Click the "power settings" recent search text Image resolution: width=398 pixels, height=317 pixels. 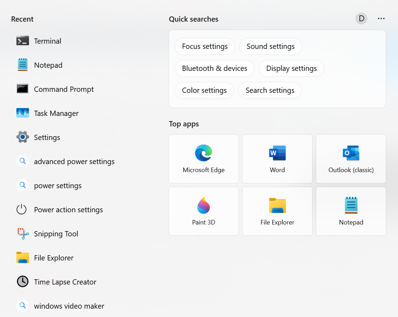pyautogui.click(x=58, y=186)
